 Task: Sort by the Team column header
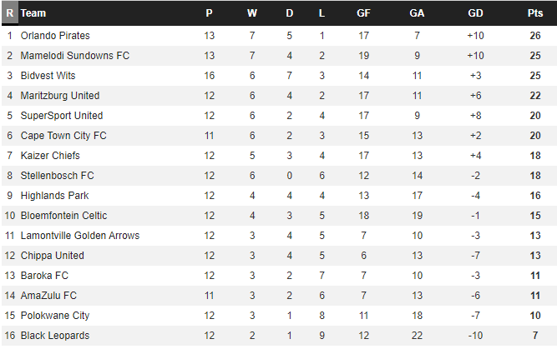tap(33, 13)
